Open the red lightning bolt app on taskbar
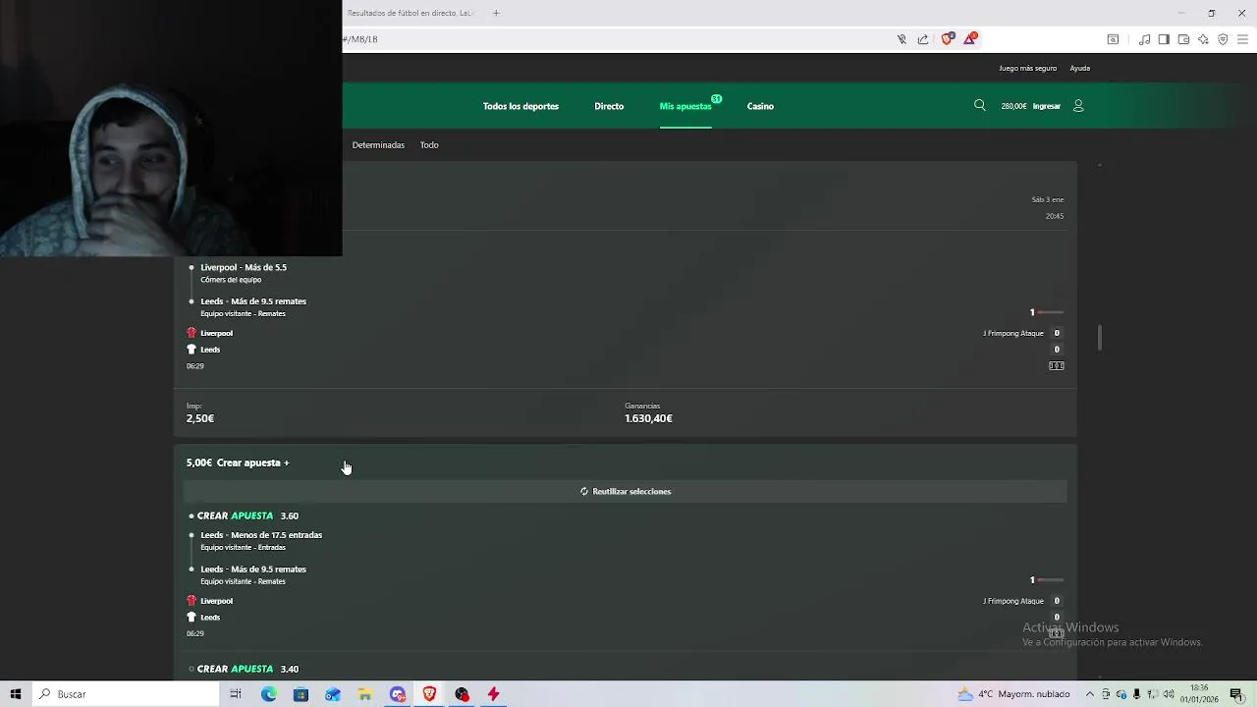The width and height of the screenshot is (1257, 707). coord(494,694)
